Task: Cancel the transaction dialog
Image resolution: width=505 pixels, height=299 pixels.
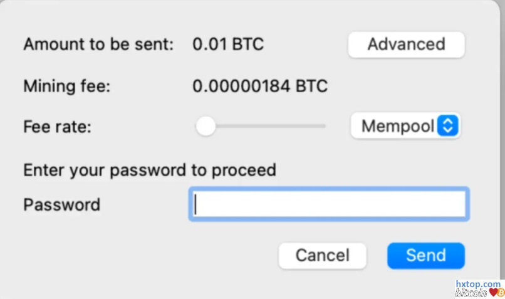Action: pyautogui.click(x=322, y=256)
